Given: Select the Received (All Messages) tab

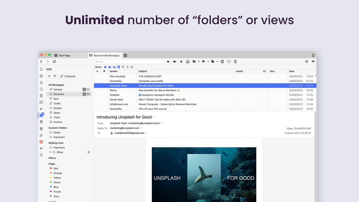Looking at the screenshot, I should point(105,55).
